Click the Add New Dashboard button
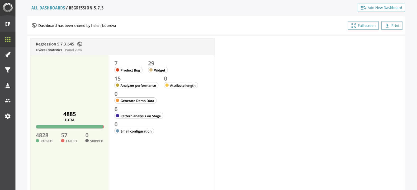The height and width of the screenshot is (190, 417). (381, 8)
